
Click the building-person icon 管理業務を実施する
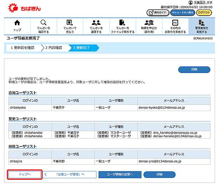[x=201, y=23]
